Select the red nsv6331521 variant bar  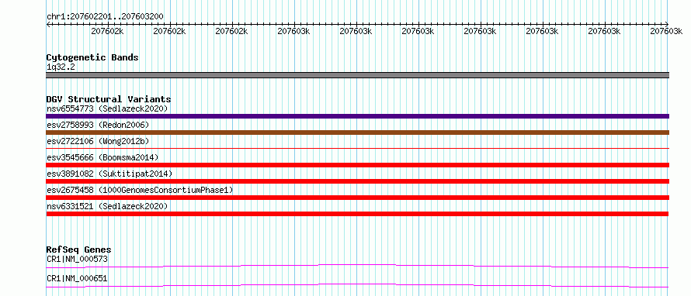point(357,214)
